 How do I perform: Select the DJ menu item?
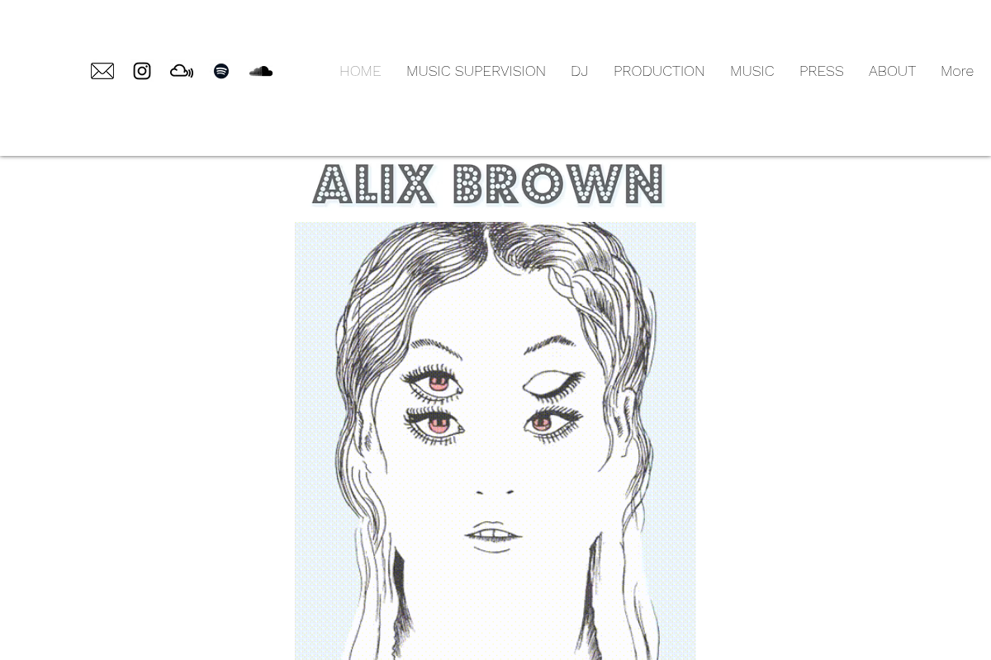click(x=580, y=71)
